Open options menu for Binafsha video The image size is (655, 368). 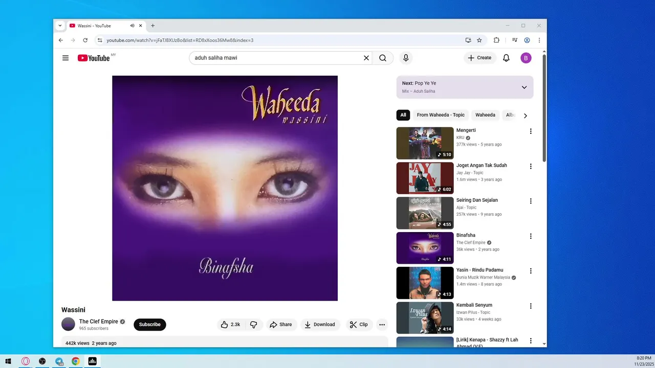(531, 236)
